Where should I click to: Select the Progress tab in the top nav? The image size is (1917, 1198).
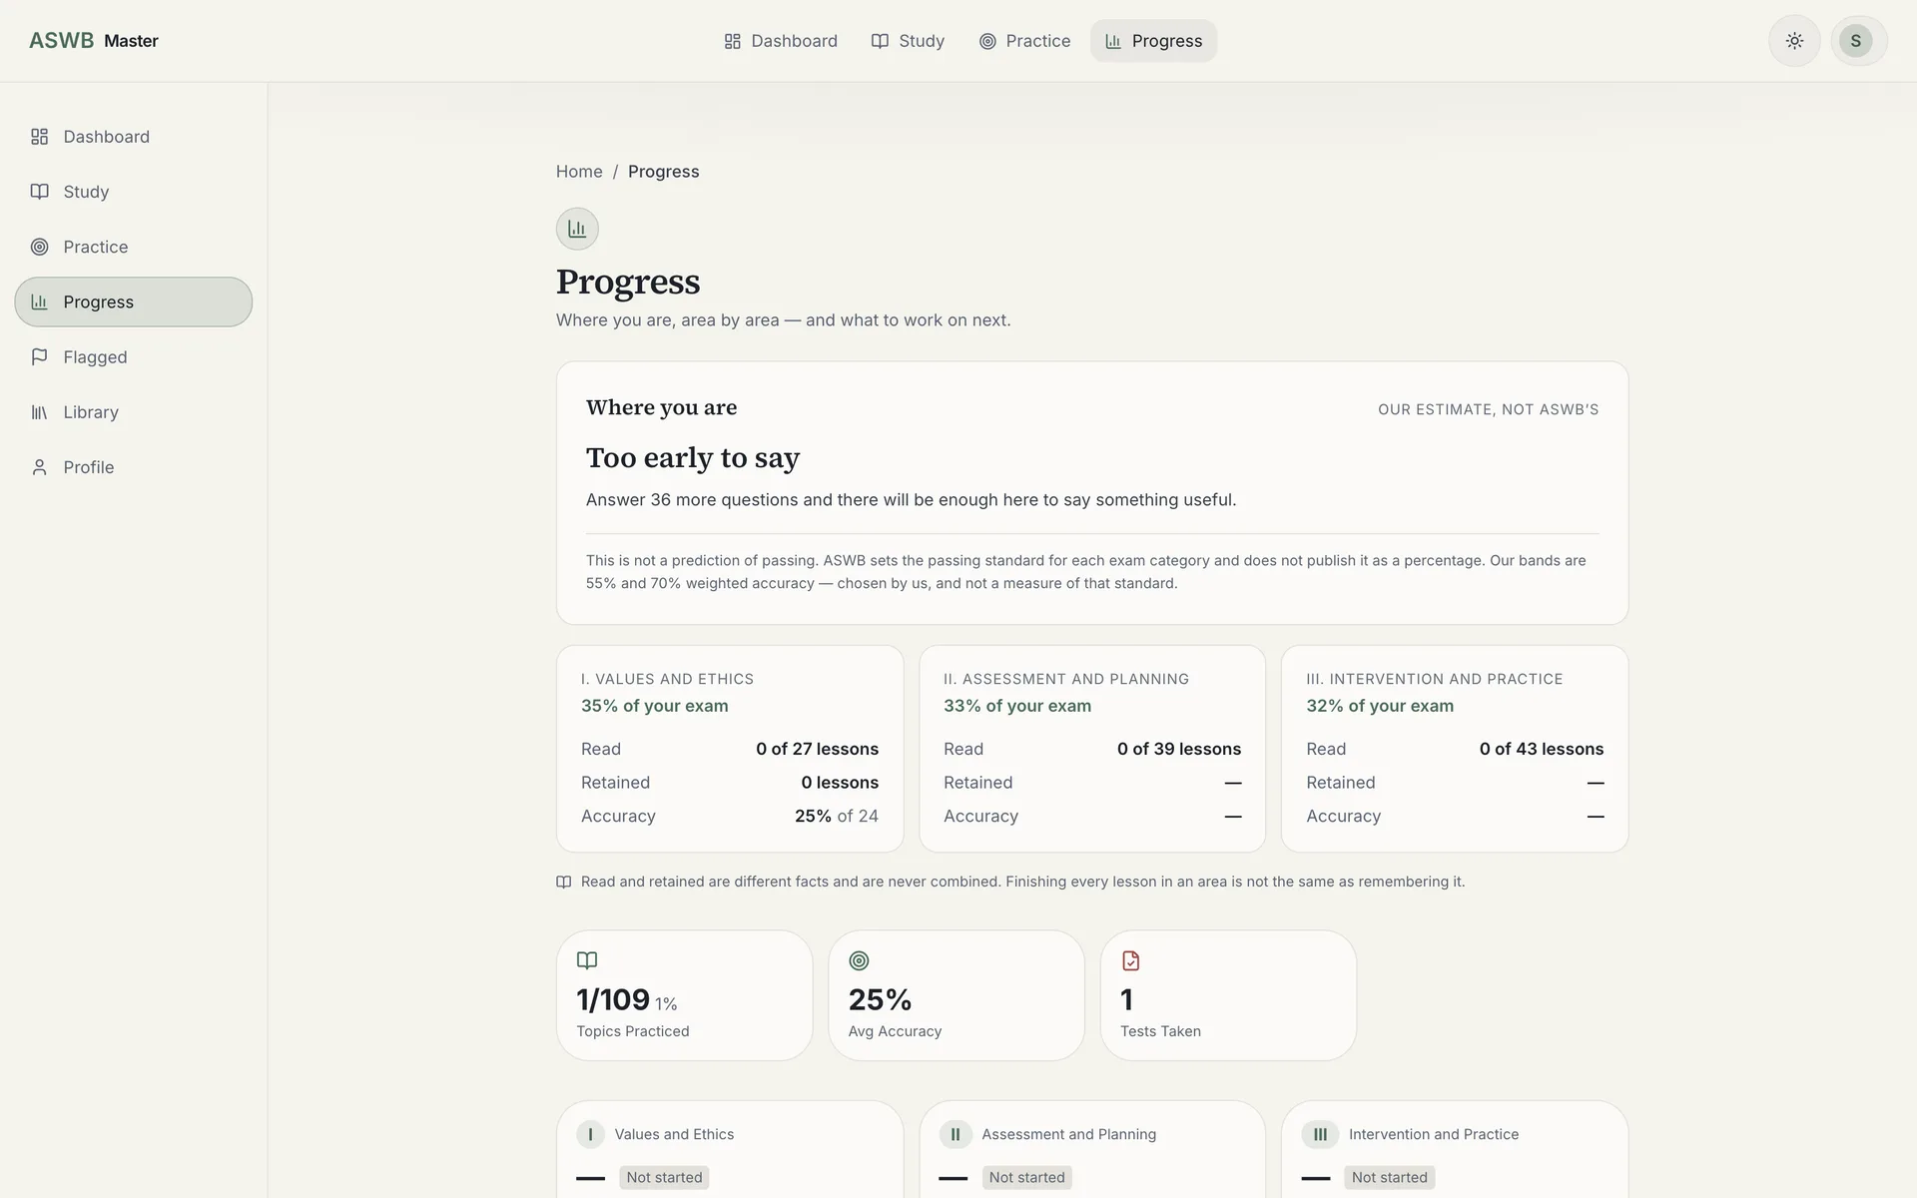1153,41
